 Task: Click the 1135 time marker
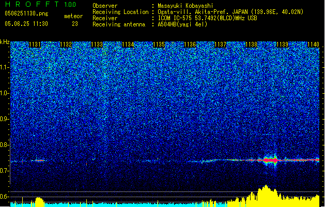pos(159,45)
